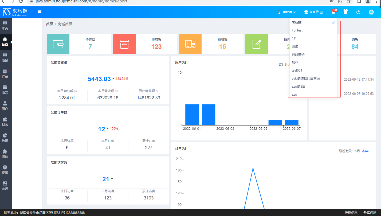Image resolution: width=381 pixels, height=216 pixels.
Task: Open the notification bell with 50 badge
Action: [x=333, y=12]
